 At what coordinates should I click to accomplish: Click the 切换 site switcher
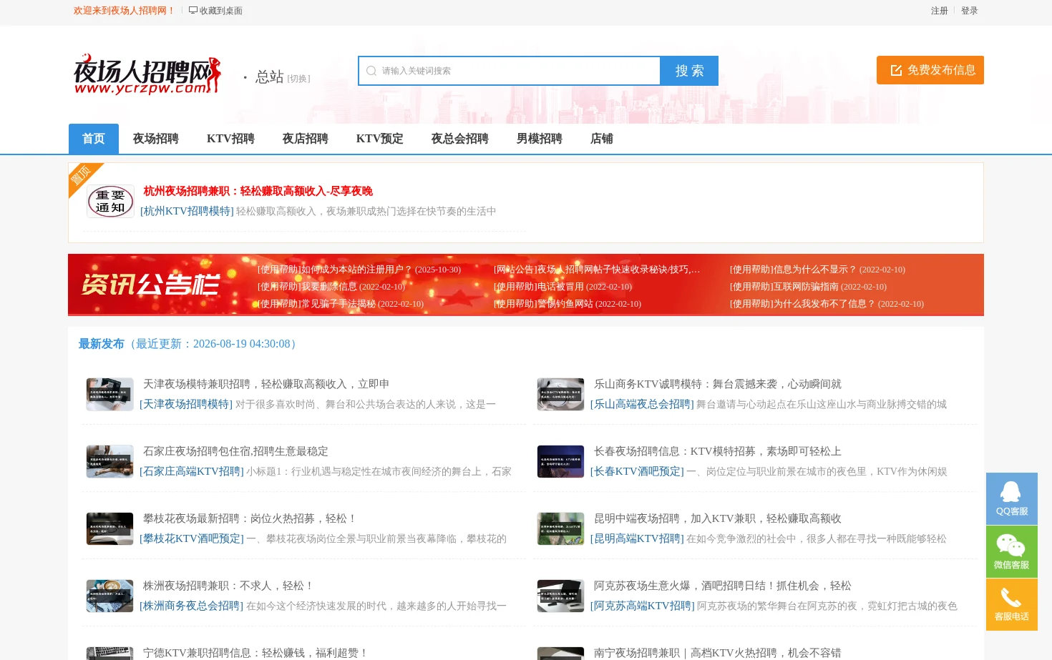(298, 79)
